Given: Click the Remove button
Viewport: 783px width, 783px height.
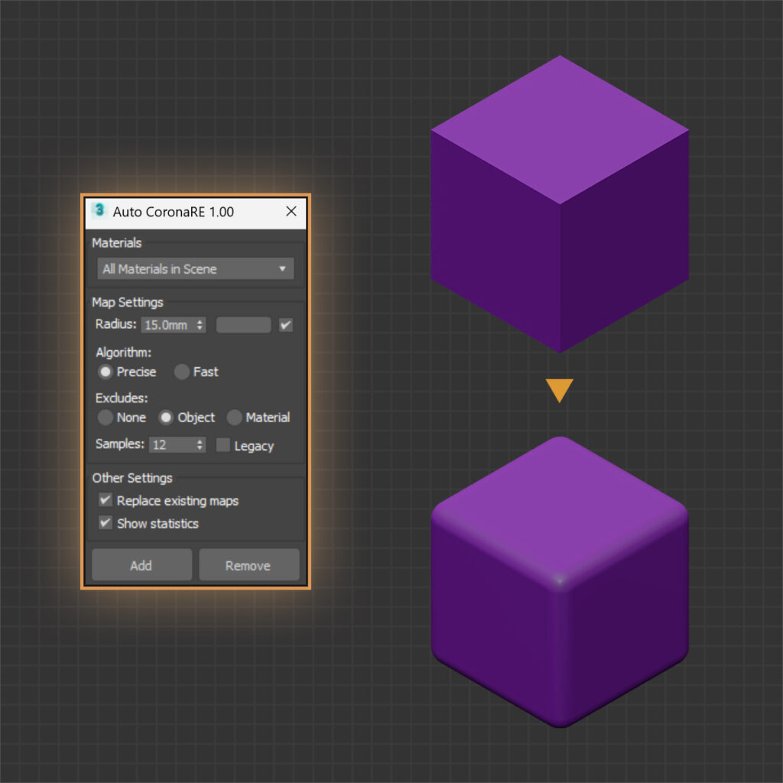Looking at the screenshot, I should point(249,565).
